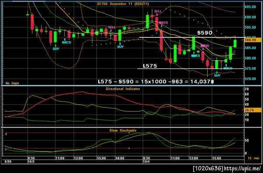This screenshot has width=263, height=173.
Task: Click the 9:30 time label above 10/3
Action: [x=32, y=158]
